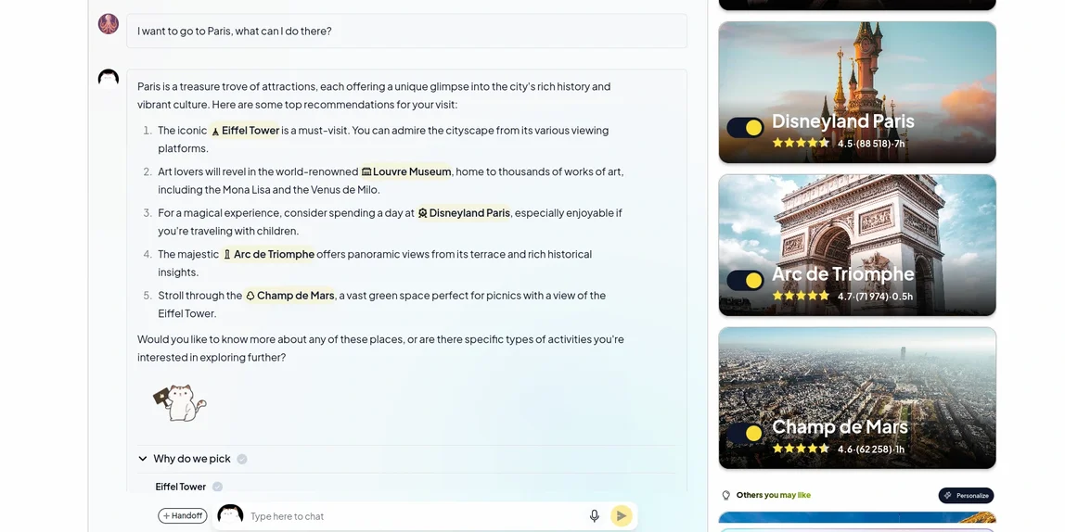This screenshot has width=1065, height=532.
Task: Open the Champ de Mars highlighted link in text
Action: click(290, 296)
